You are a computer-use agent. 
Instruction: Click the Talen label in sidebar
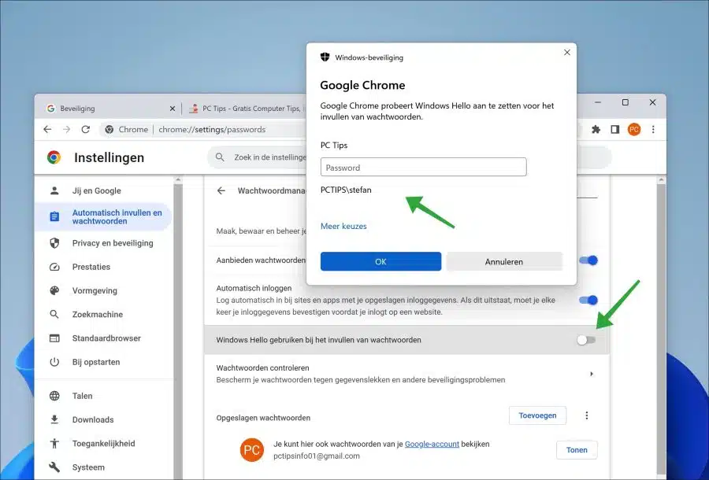(82, 396)
